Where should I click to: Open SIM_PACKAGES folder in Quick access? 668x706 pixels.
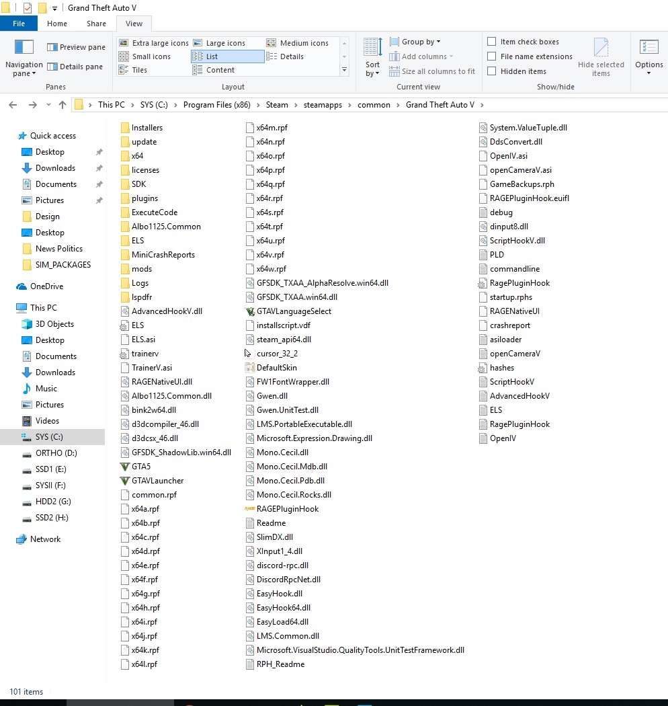56,265
